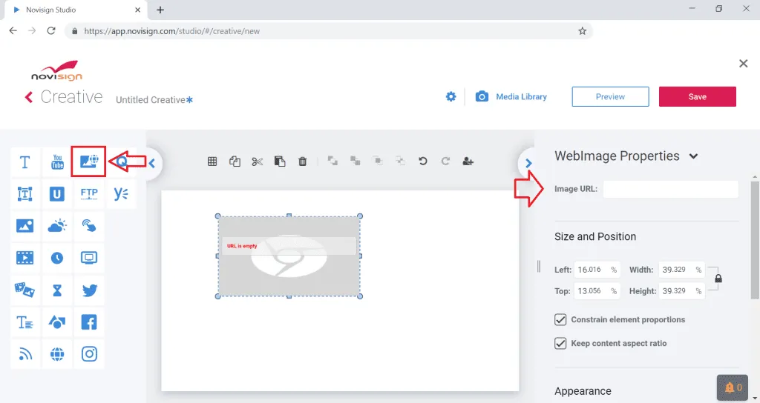Collapse the properties panel

pyautogui.click(x=528, y=164)
